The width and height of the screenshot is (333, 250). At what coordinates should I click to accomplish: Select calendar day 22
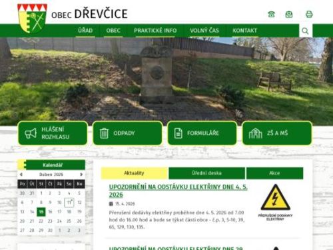(41, 221)
